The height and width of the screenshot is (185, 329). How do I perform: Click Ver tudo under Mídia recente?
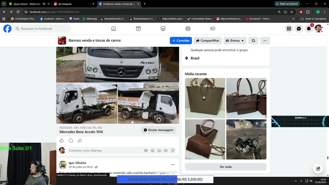(226, 167)
